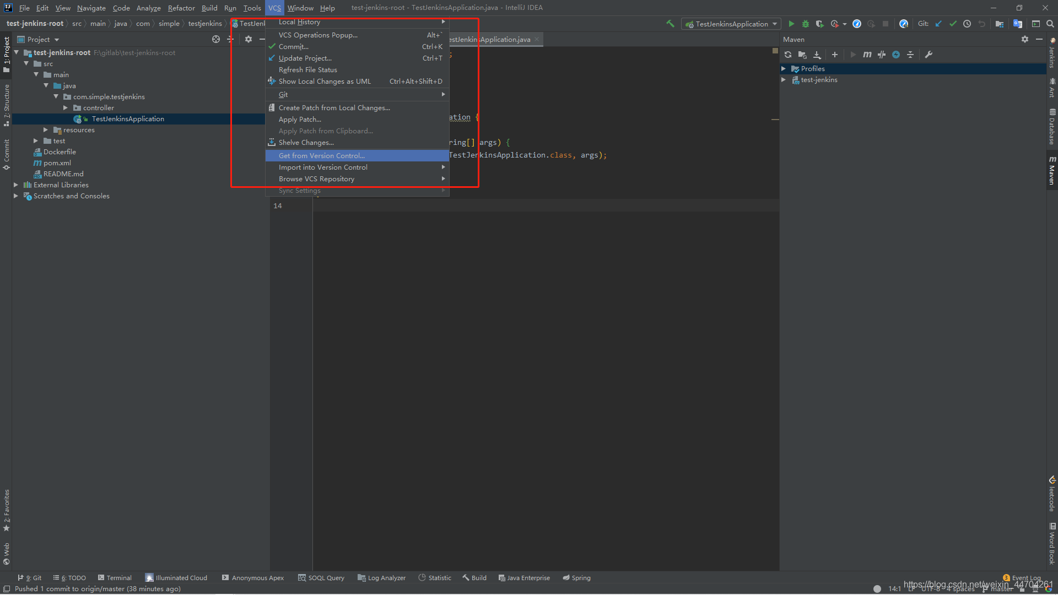Click testjenkins breadcrumb in navigation bar
The width and height of the screenshot is (1058, 595).
(205, 23)
